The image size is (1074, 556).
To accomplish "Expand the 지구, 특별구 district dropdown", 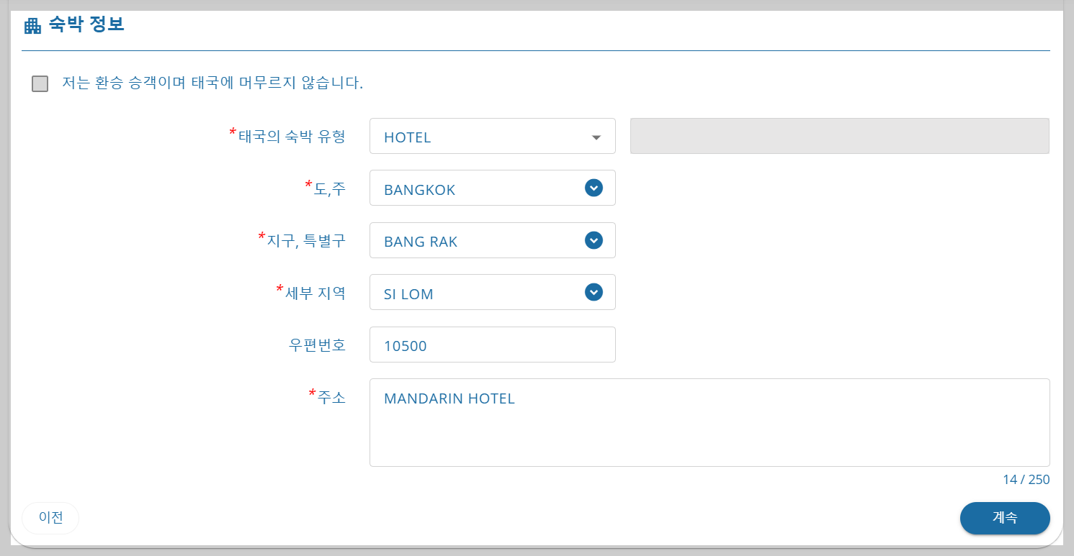I will pos(492,240).
